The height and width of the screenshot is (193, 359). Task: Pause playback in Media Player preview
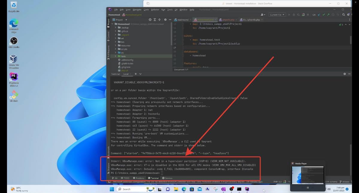(x=308, y=188)
